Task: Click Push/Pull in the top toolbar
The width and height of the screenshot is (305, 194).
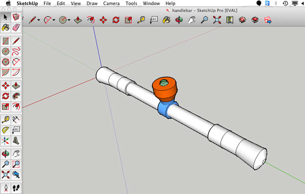Action: pyautogui.click(x=78, y=20)
